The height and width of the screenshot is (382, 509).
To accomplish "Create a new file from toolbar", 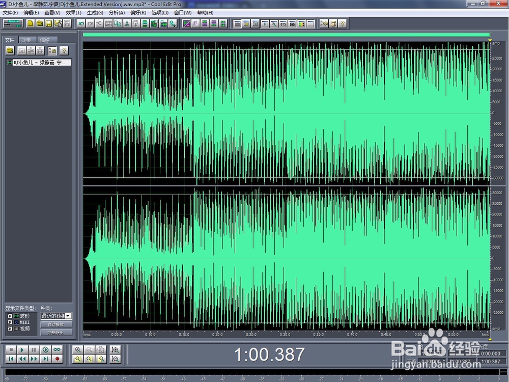I will (30, 23).
